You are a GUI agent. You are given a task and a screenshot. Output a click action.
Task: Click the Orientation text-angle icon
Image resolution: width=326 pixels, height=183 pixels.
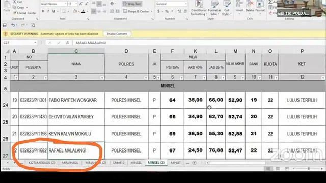(113, 4)
